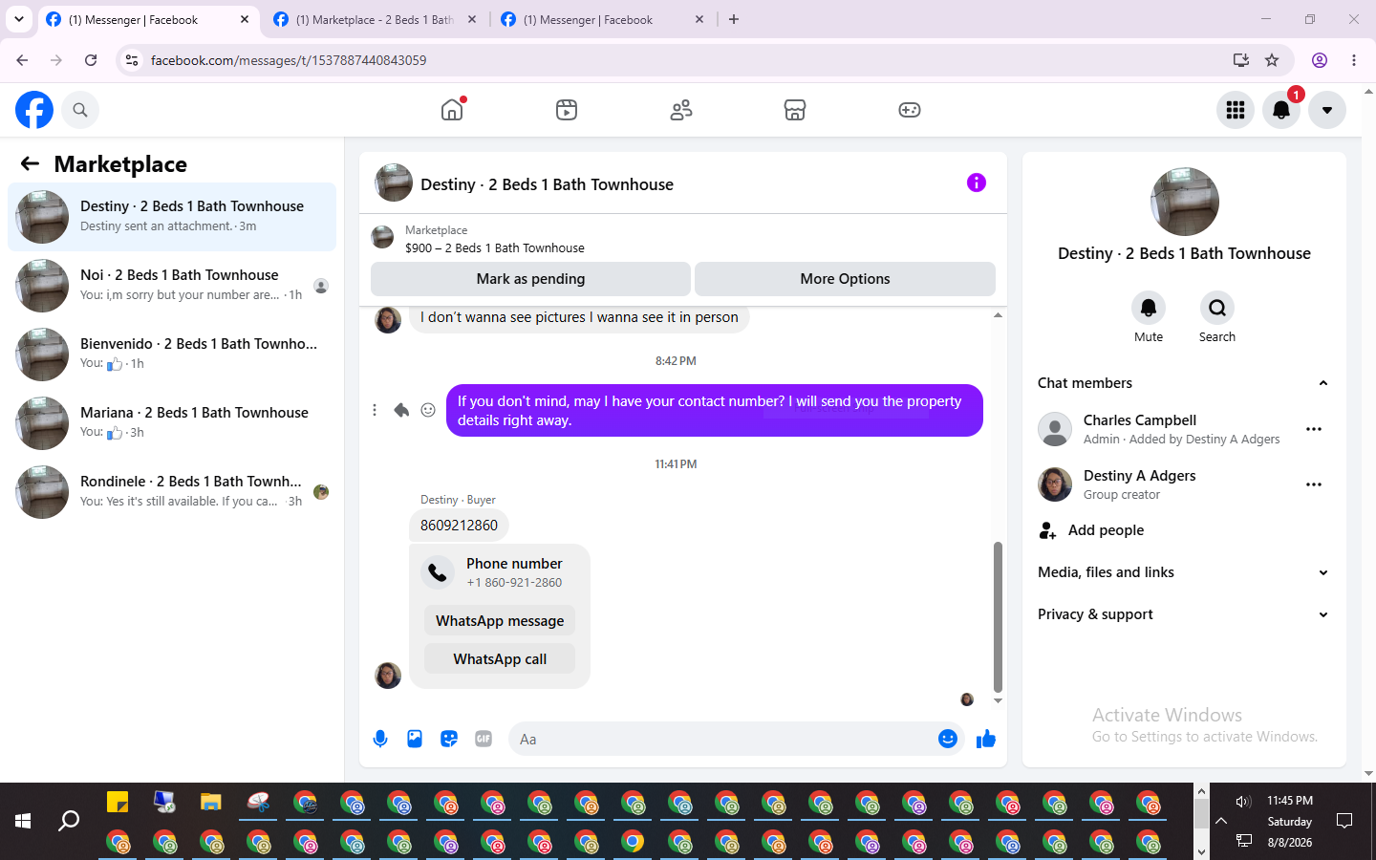Open the Windows notification center
This screenshot has width=1376, height=860.
[1344, 821]
